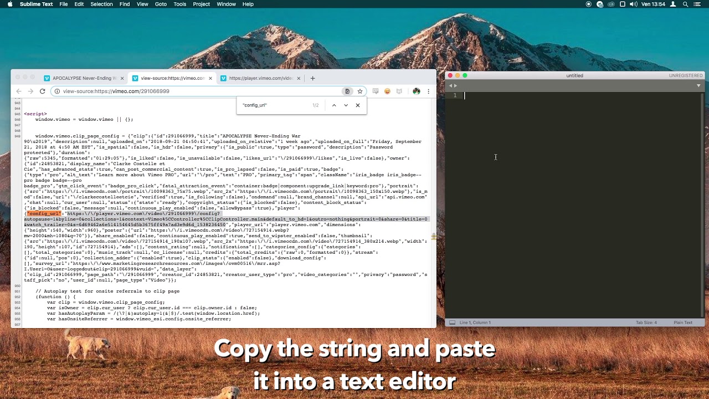Click source line number 949
The width and height of the screenshot is (709, 399).
(17, 136)
